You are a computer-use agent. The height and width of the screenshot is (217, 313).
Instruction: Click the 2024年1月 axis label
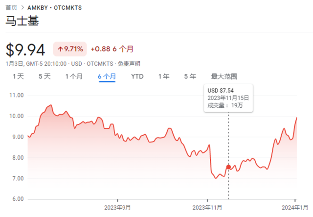click(x=295, y=208)
